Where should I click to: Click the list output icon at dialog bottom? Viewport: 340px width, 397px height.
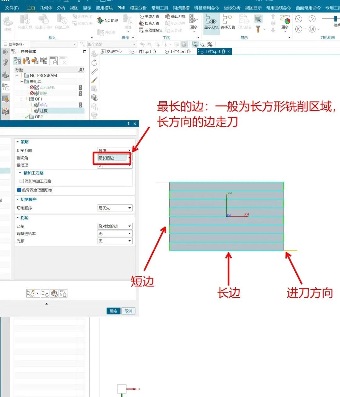click(63, 294)
